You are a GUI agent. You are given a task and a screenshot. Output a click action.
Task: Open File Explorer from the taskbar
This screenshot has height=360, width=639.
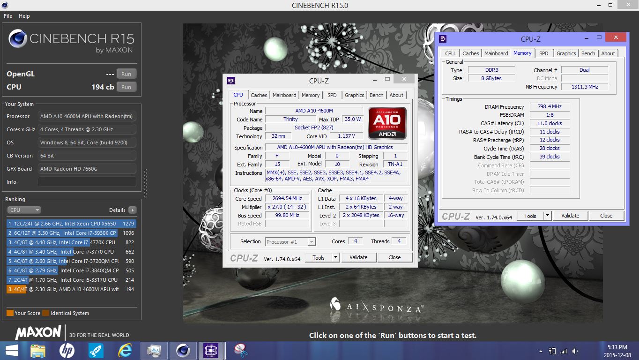coord(37,350)
